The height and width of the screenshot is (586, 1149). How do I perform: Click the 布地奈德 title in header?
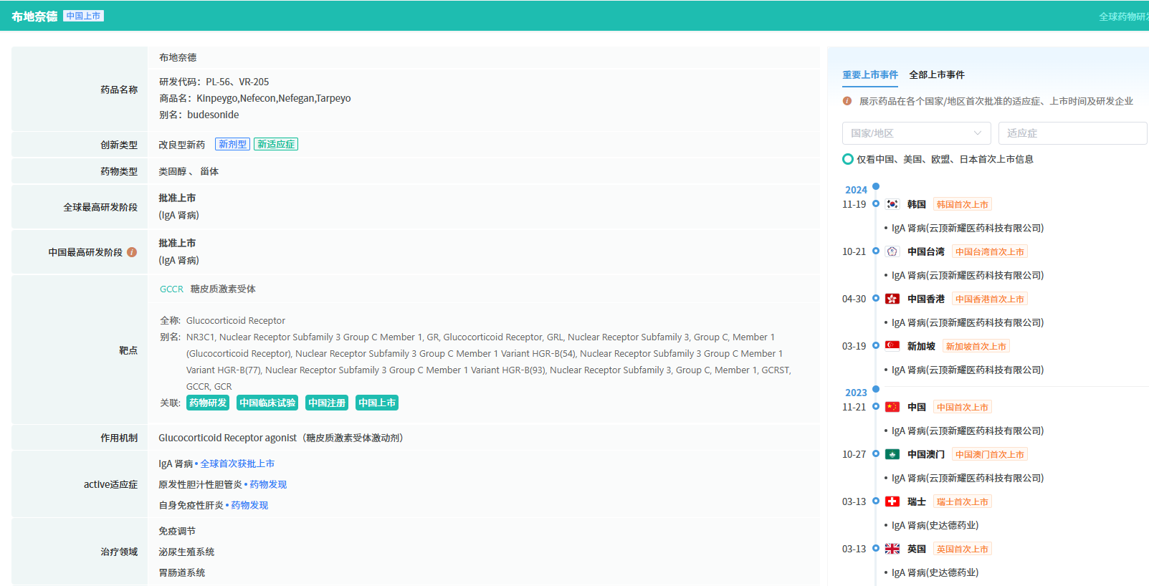tap(34, 16)
